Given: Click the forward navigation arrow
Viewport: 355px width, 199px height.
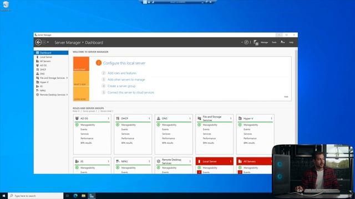Looking at the screenshot, I should [x=44, y=42].
